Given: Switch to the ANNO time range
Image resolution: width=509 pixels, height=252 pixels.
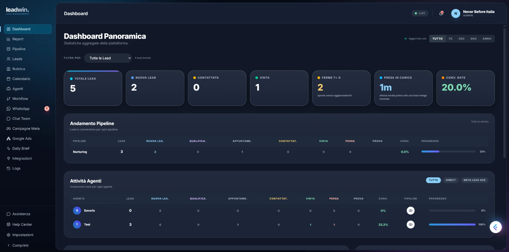Looking at the screenshot, I should pyautogui.click(x=487, y=39).
